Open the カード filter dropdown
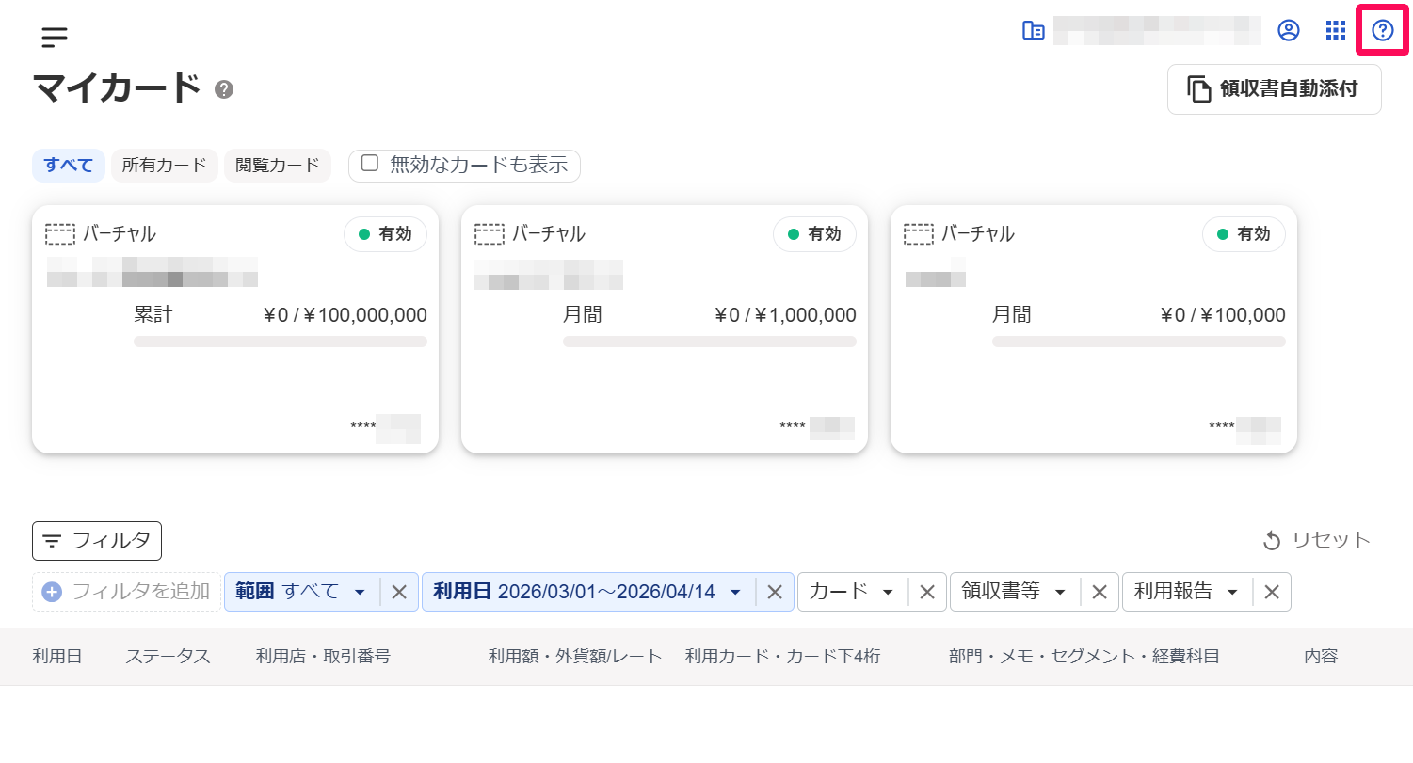 852,592
